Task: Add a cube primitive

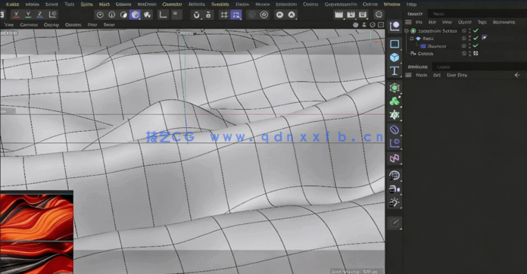Action: coord(394,58)
